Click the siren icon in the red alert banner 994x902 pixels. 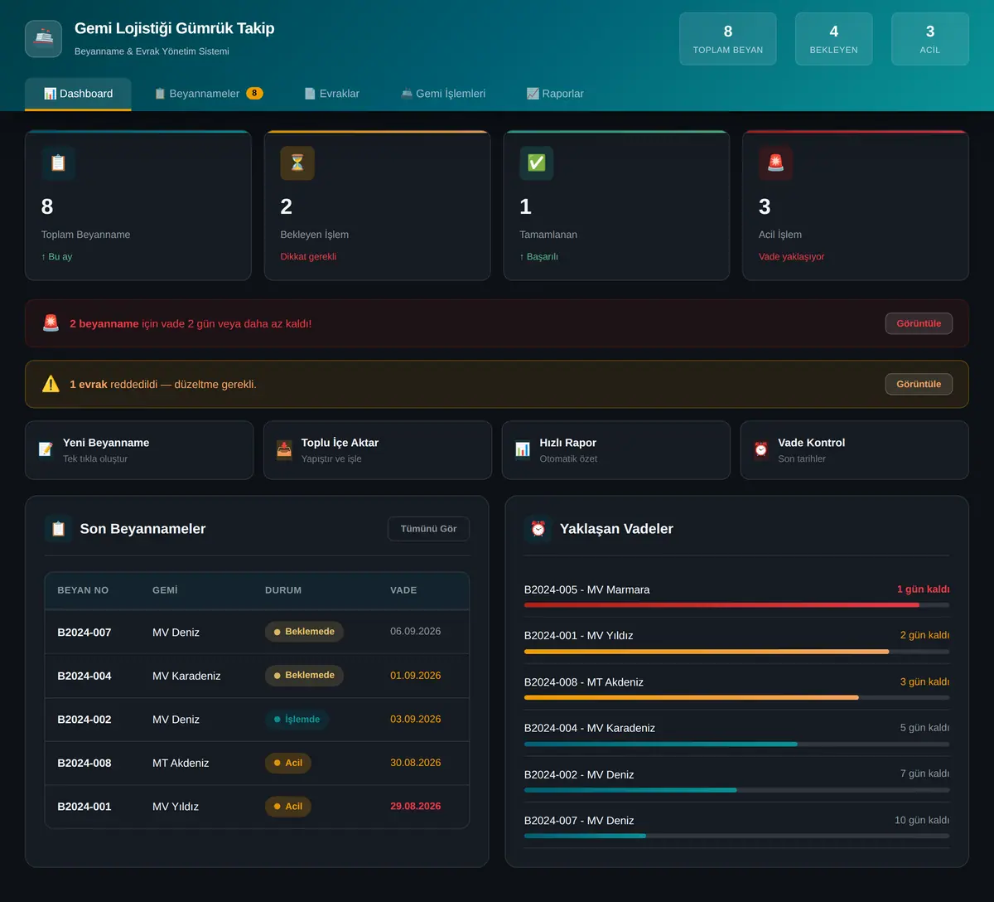[51, 323]
